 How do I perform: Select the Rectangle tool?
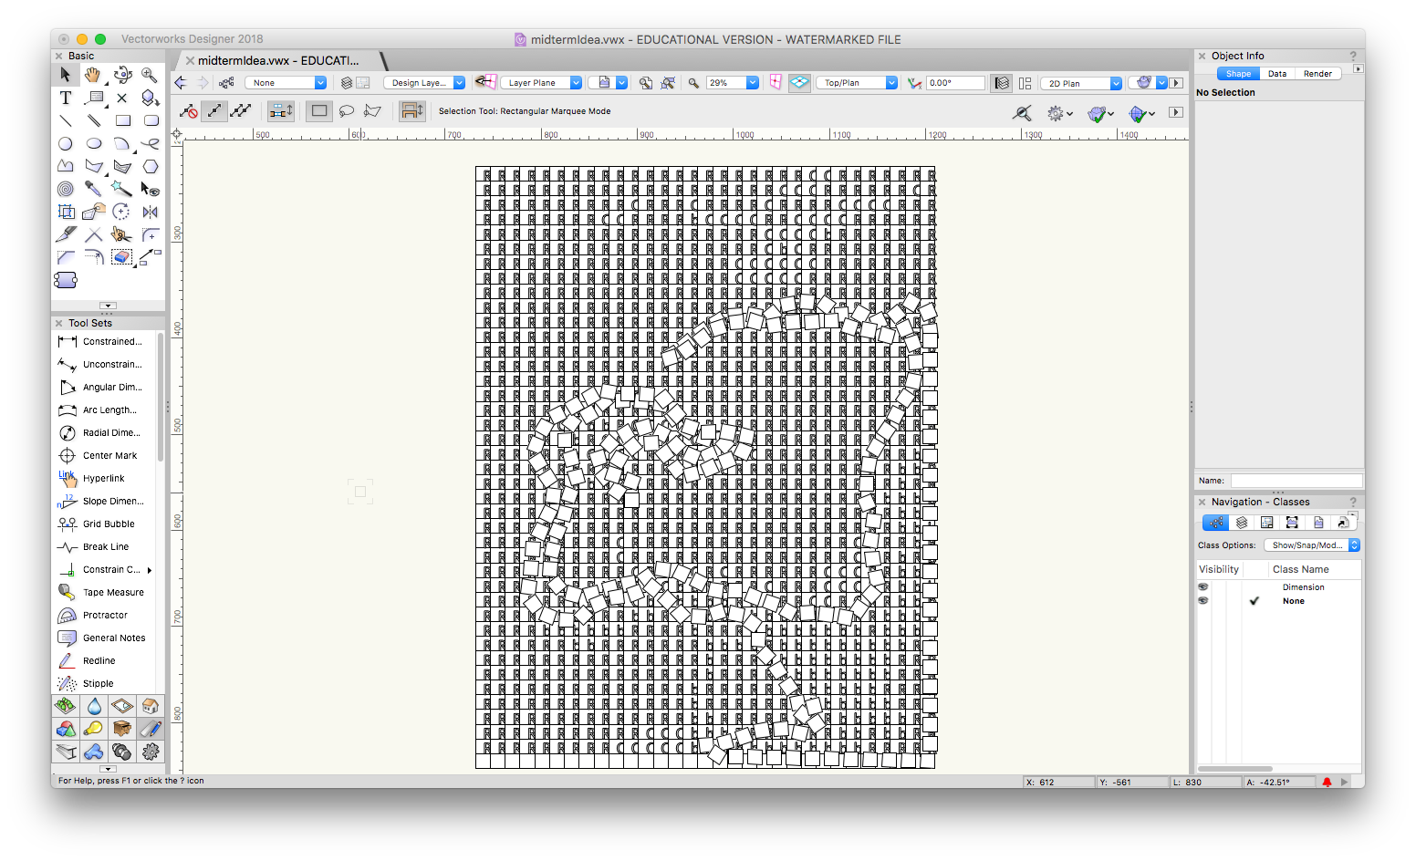click(x=122, y=120)
